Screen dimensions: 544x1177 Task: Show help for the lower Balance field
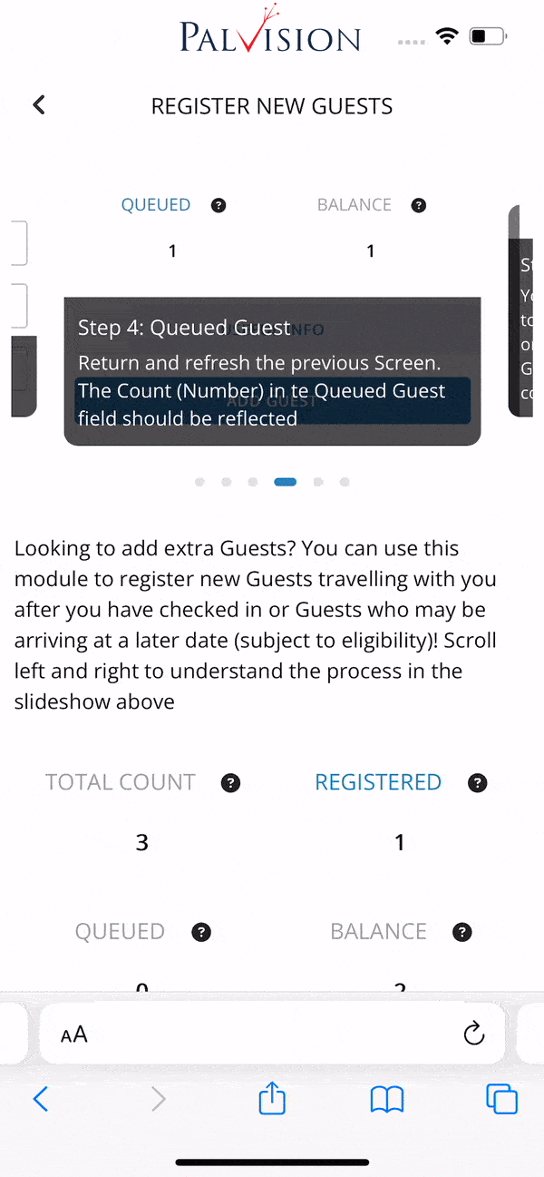462,931
